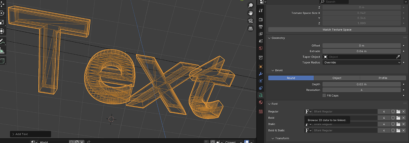Screen dimensions: 409x143
Task: Enable the Fill Caps checkbox
Action: [x=324, y=95]
